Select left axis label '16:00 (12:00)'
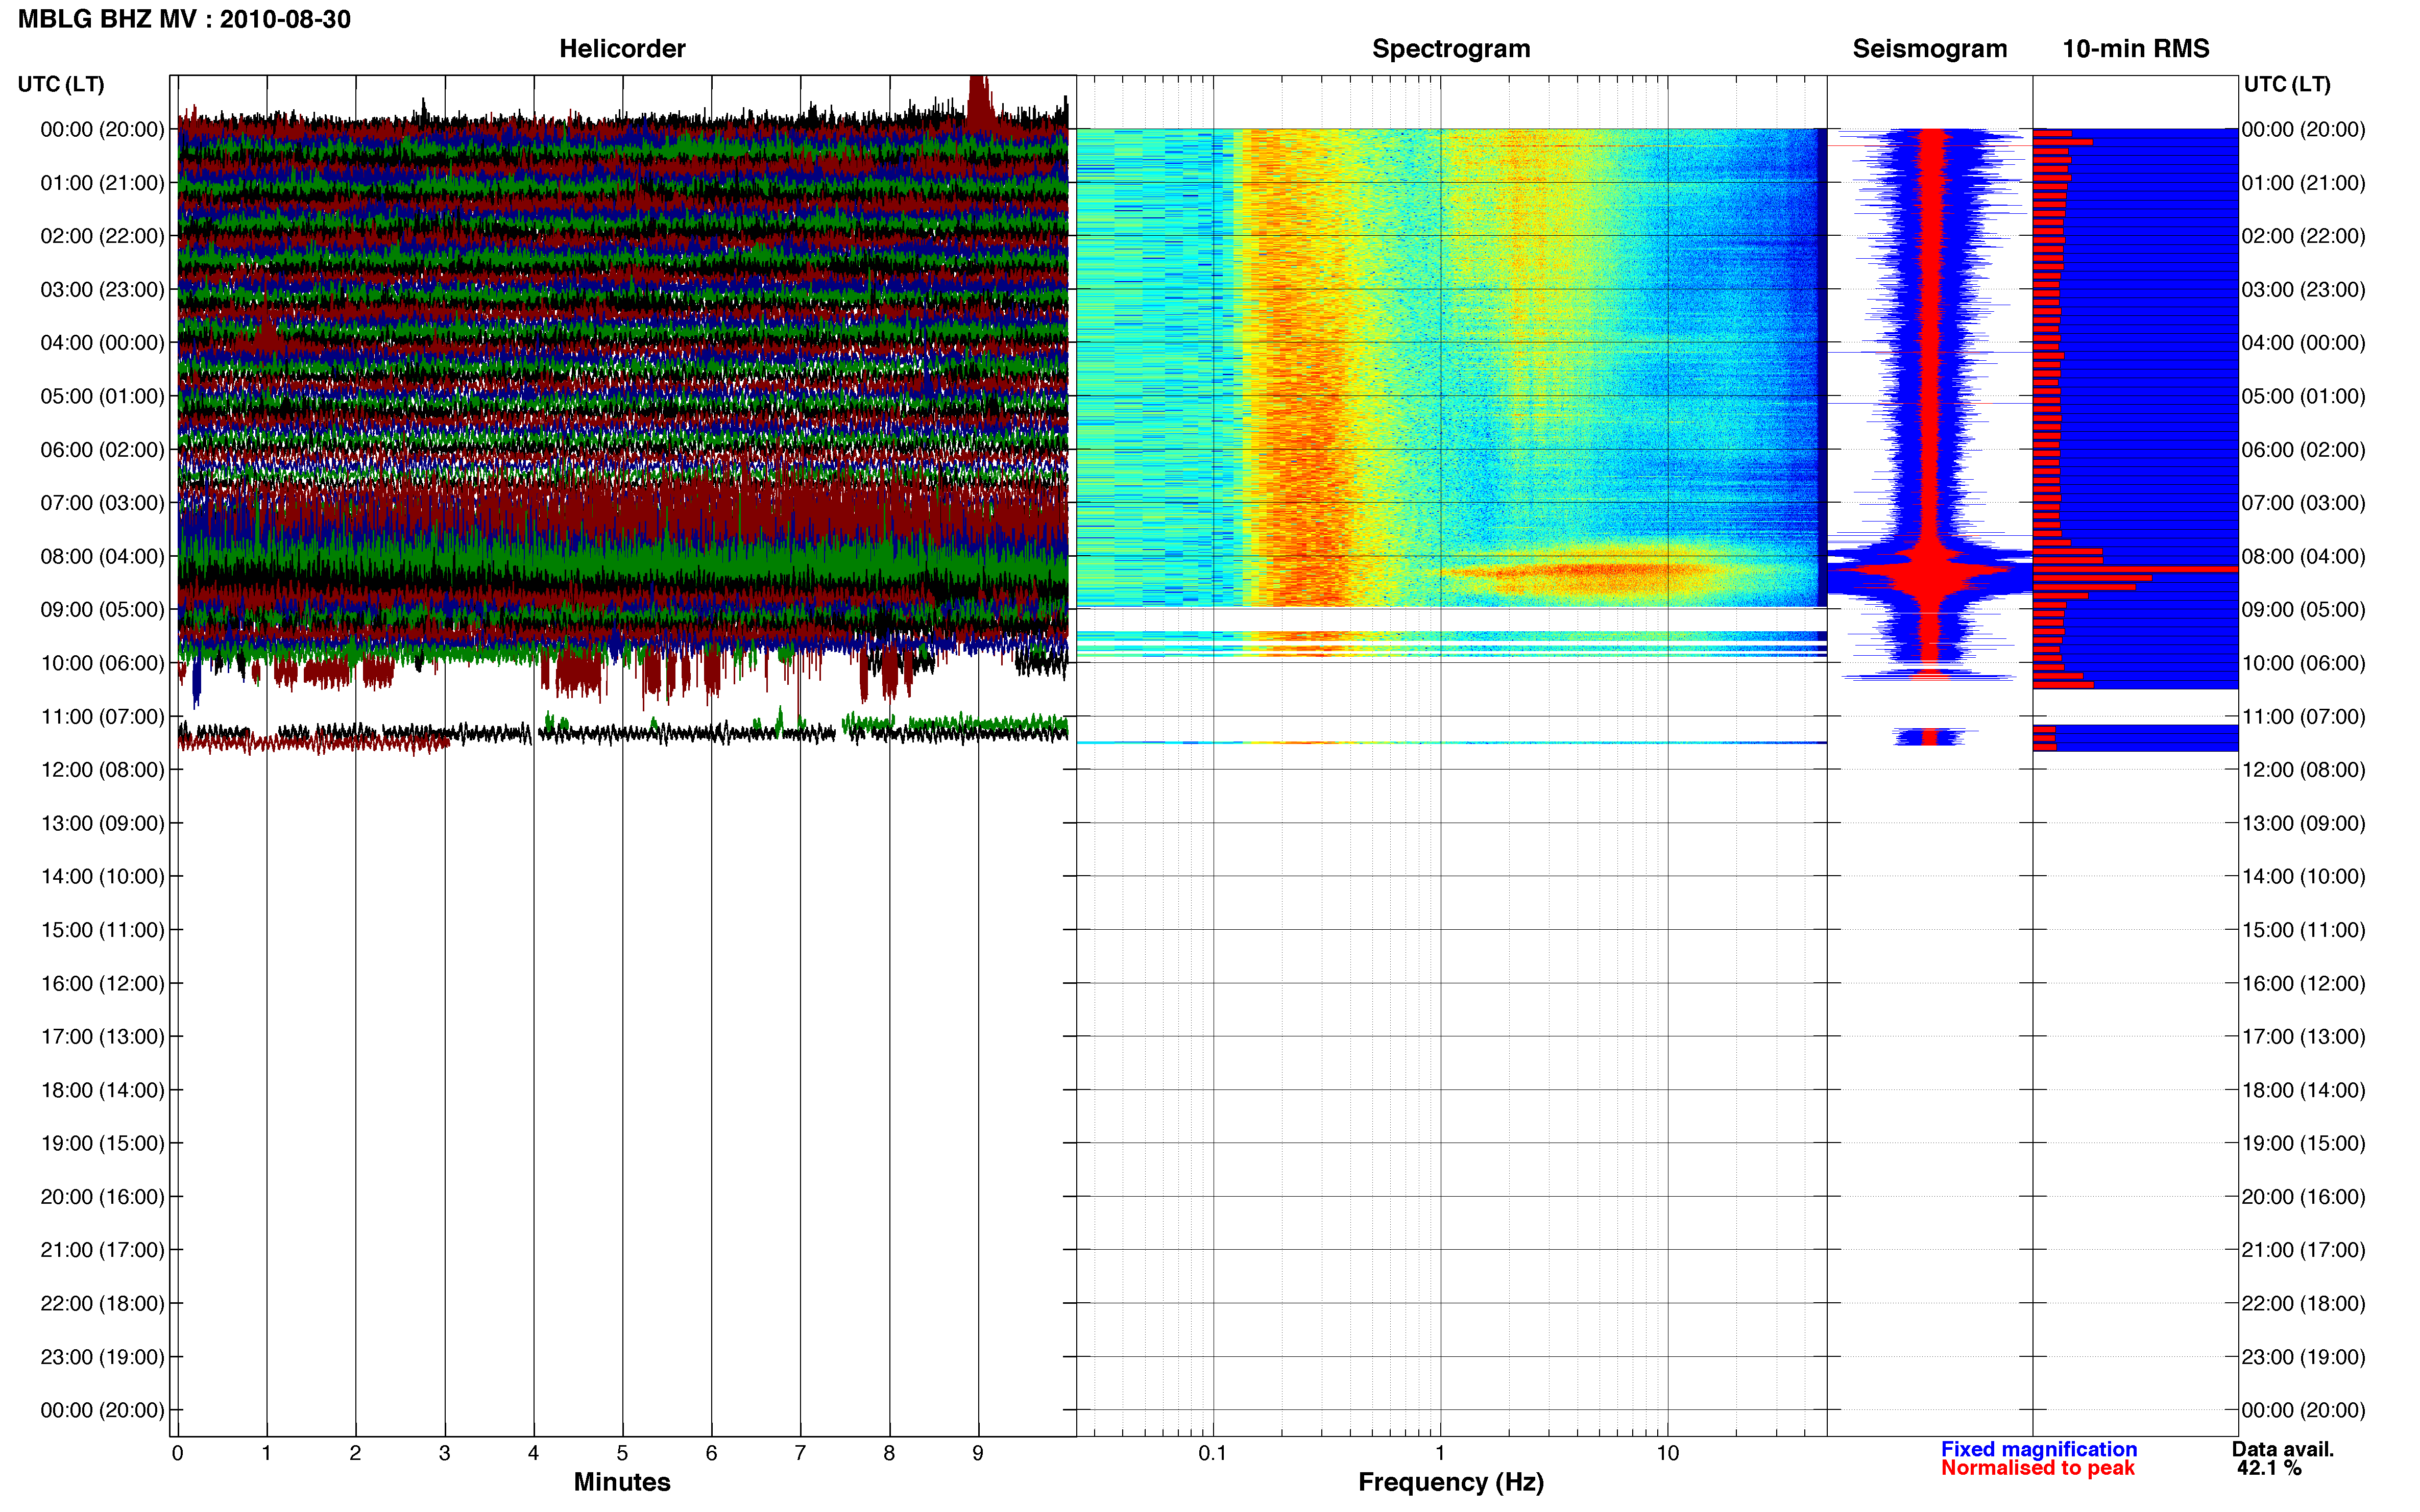Viewport: 2420px width, 1512px height. point(102,983)
